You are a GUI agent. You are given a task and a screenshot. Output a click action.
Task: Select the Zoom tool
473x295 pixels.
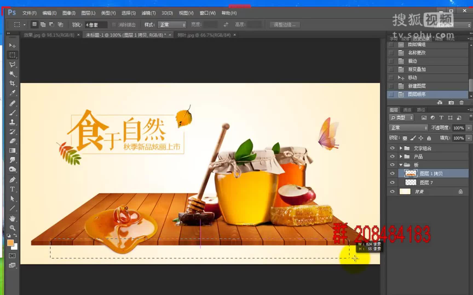click(12, 228)
